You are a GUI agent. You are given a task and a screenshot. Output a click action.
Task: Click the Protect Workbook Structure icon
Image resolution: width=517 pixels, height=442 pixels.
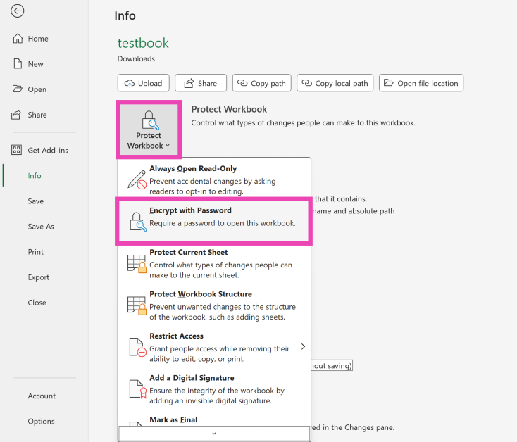(137, 305)
